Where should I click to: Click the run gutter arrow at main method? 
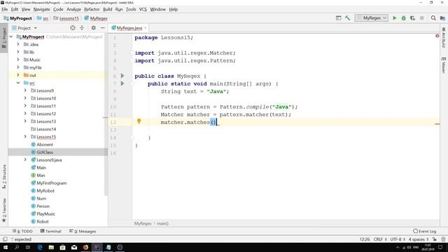(x=122, y=83)
